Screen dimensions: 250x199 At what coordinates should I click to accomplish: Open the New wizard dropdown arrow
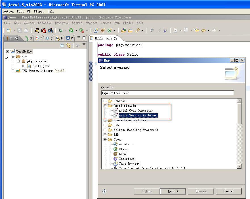(14, 30)
